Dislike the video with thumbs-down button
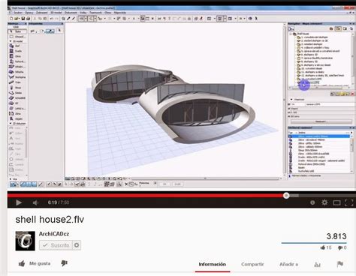The width and height of the screenshot is (356, 276). point(65,263)
